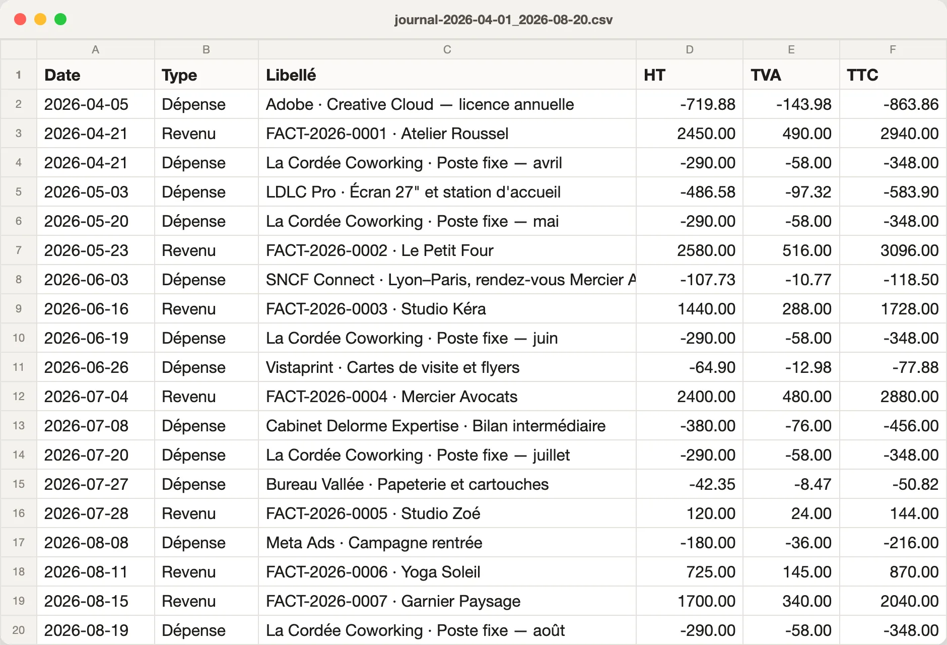Select La Cordée Coworking juillet cell
The image size is (947, 645).
pyautogui.click(x=447, y=455)
